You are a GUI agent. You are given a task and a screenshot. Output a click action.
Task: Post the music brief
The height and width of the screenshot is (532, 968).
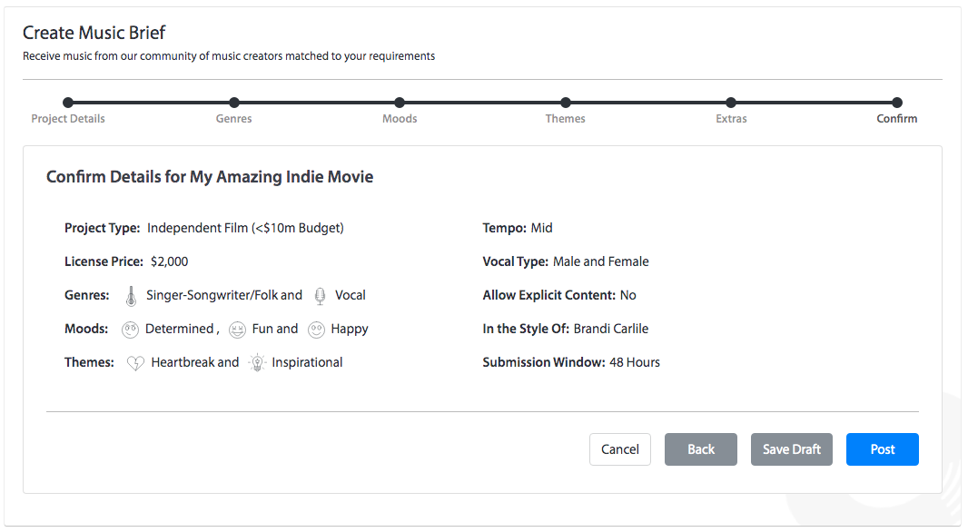pos(883,449)
